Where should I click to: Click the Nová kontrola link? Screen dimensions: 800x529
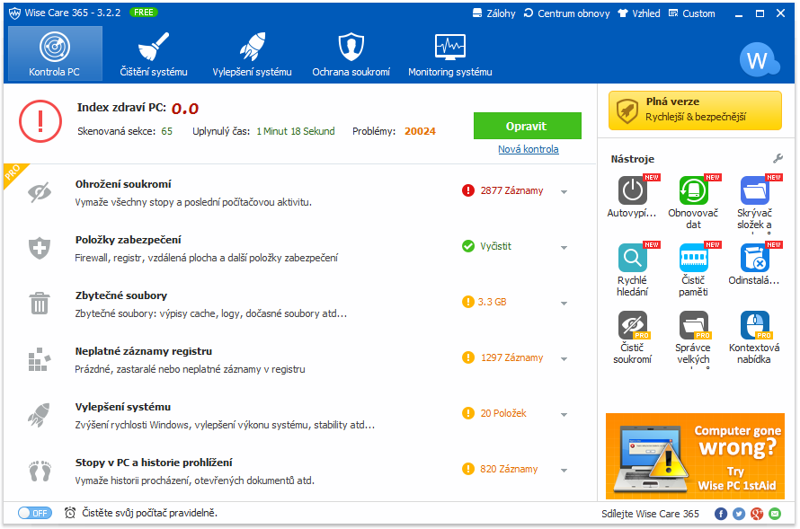(528, 149)
